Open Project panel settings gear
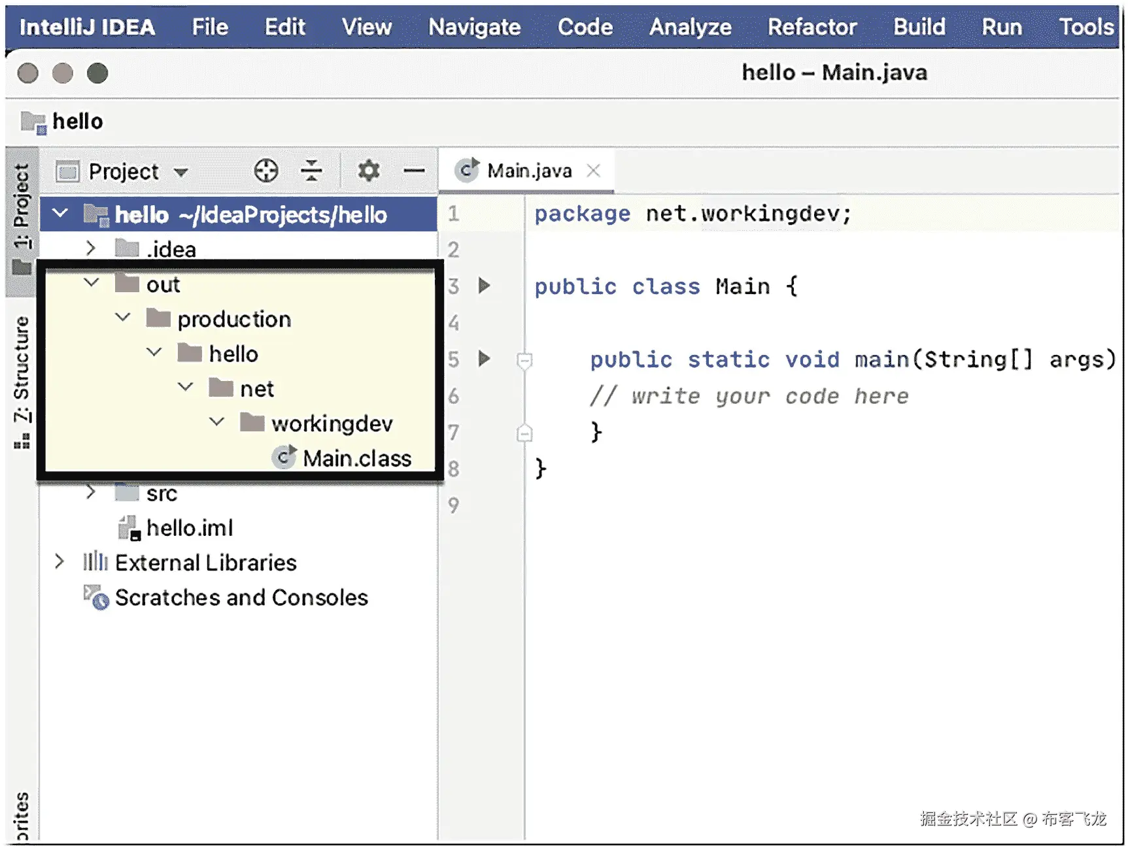The height and width of the screenshot is (849, 1128). click(369, 171)
